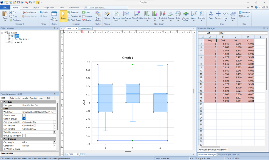Screen dimensions: 269x160
Task: Click the Block Select button
Action: [x=74, y=20]
